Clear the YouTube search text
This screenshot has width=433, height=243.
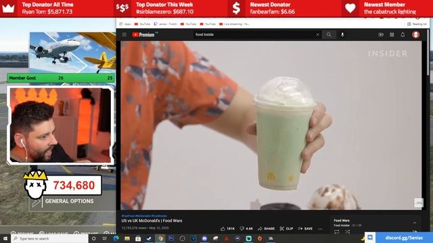tap(317, 34)
